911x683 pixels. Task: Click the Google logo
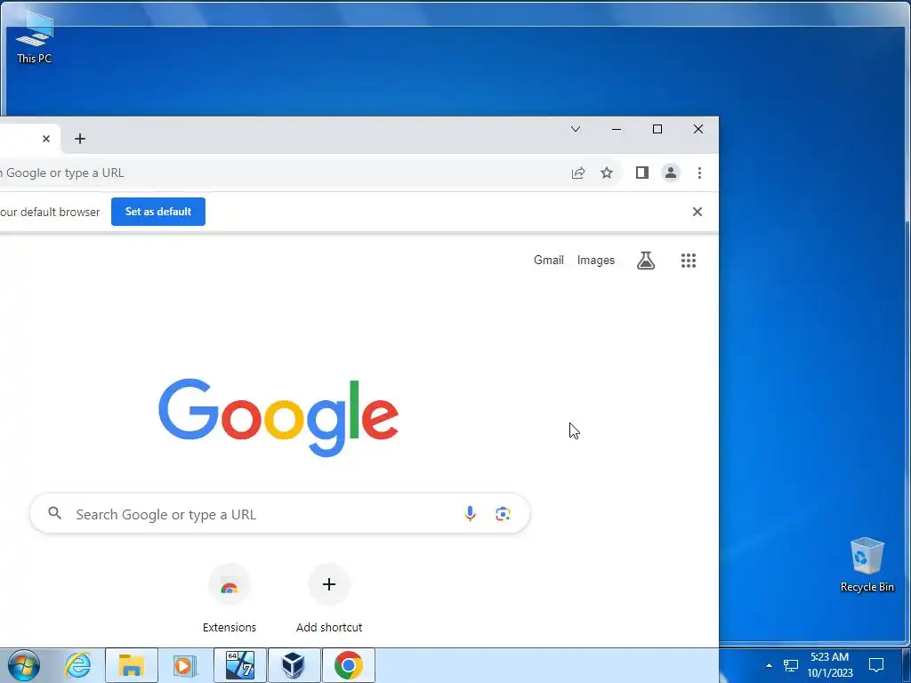[278, 418]
